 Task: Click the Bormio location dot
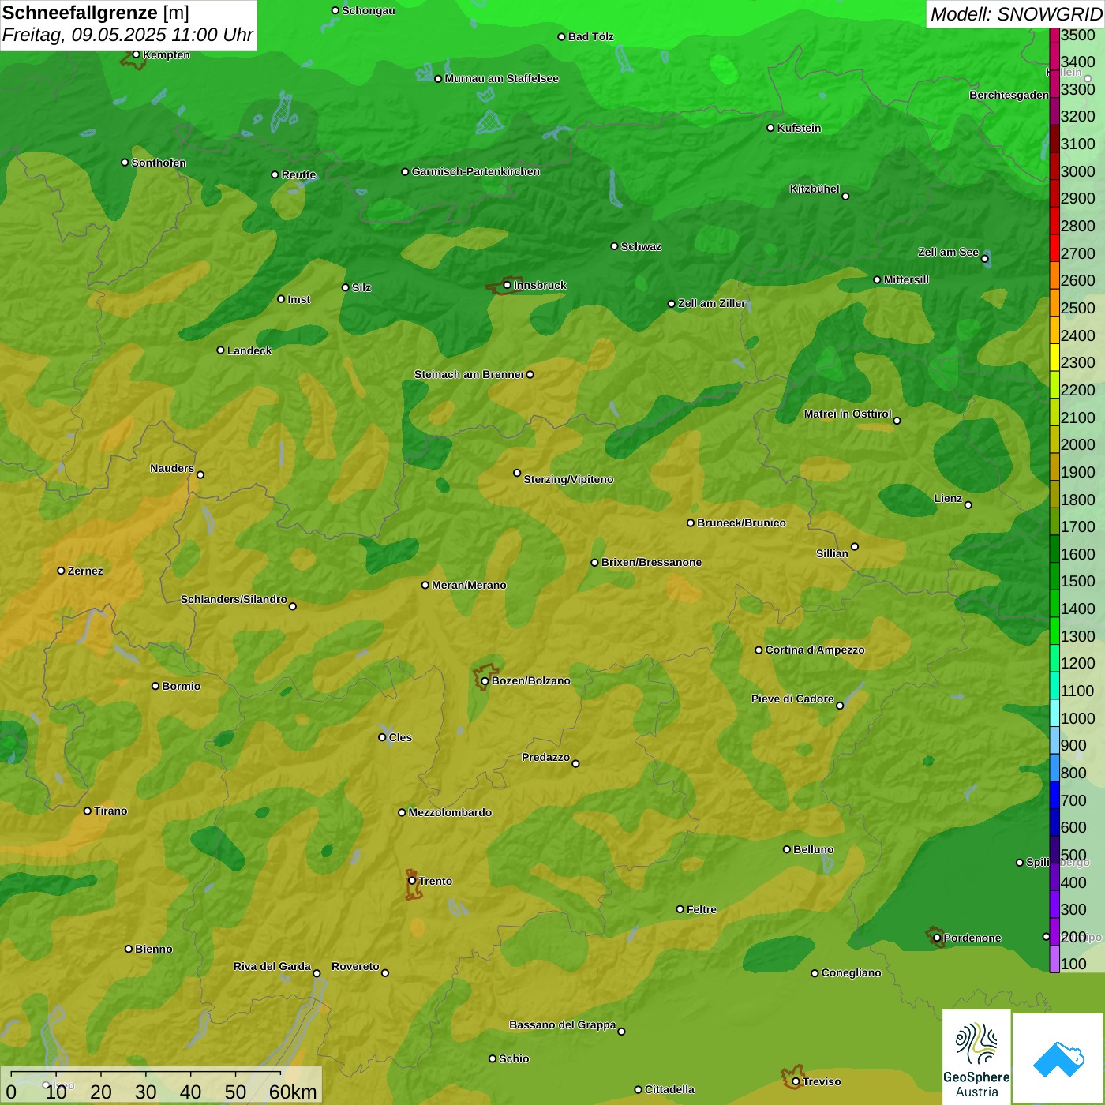pyautogui.click(x=155, y=686)
